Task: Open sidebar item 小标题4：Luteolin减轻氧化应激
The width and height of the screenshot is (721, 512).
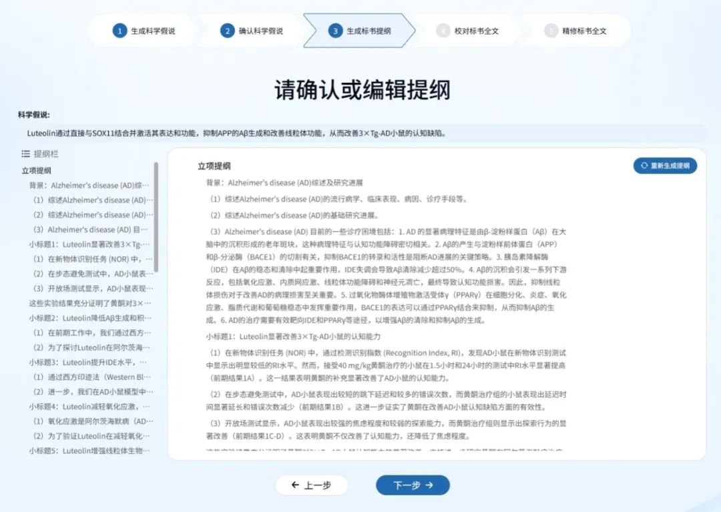Action: (x=89, y=407)
